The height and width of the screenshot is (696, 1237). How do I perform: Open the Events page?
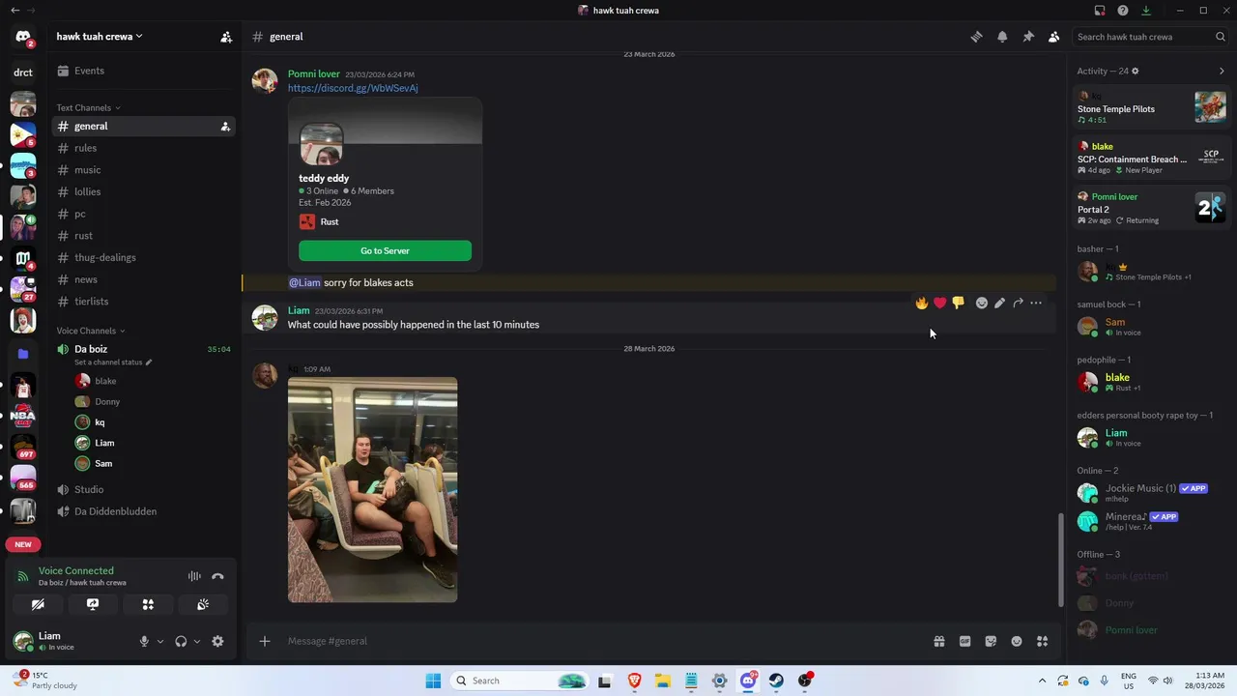pos(144,71)
